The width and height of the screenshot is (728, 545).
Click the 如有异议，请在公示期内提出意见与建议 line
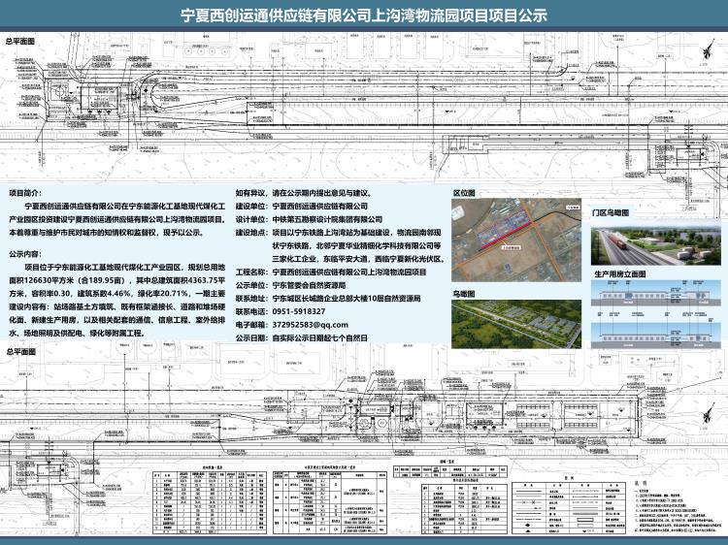[304, 193]
